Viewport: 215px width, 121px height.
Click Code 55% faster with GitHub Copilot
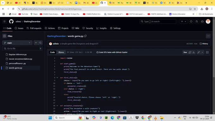[112, 52]
